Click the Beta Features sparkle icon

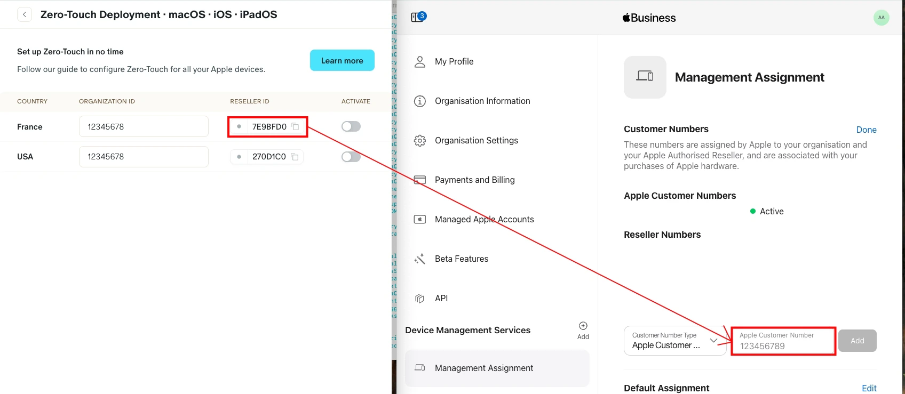(x=420, y=259)
